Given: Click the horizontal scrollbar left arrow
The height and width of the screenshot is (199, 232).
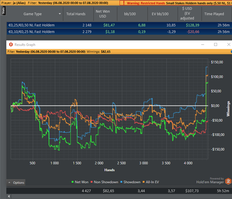Looking at the screenshot, I should [9, 196].
